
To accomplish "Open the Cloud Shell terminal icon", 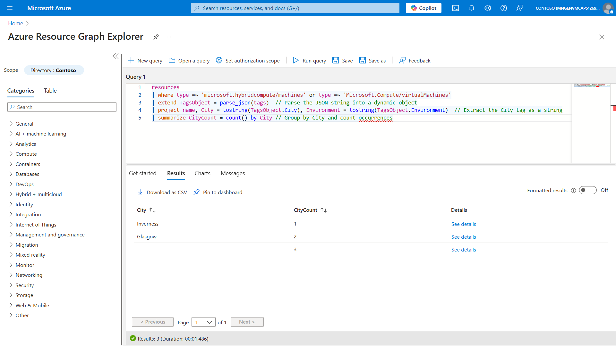I will pos(455,8).
